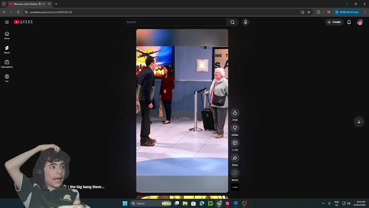This screenshot has width=369, height=208.
Task: Open the YouTube hamburger guide menu
Action: (7, 22)
